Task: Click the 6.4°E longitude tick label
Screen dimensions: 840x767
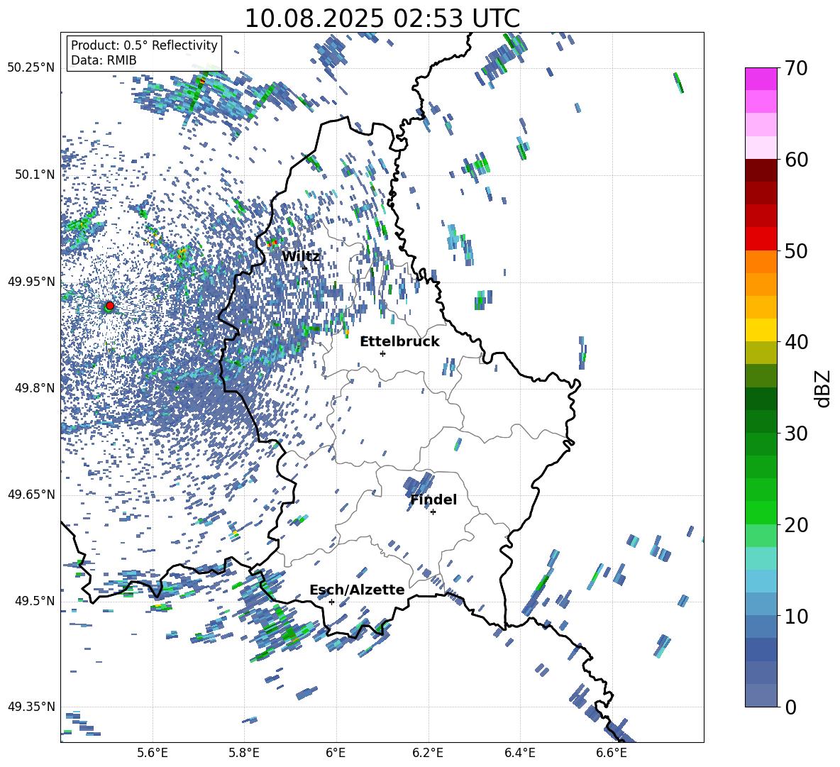Action: pos(519,753)
